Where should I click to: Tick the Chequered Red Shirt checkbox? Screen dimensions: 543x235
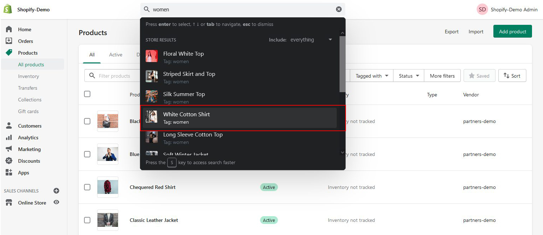tap(87, 187)
